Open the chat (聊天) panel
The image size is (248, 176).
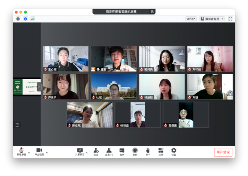point(122,152)
